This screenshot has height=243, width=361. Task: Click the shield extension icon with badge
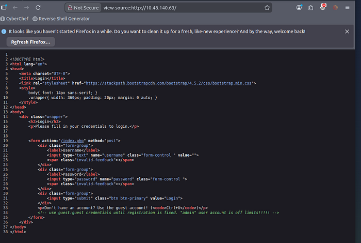[x=323, y=7]
